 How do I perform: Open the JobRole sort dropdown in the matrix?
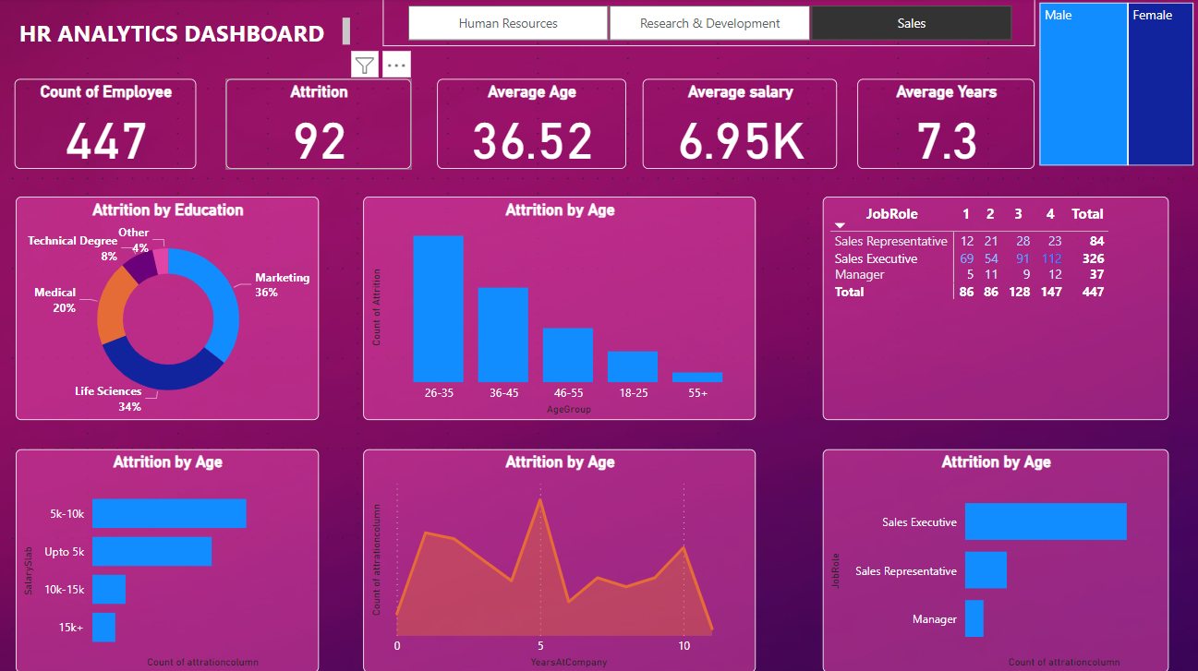click(840, 225)
